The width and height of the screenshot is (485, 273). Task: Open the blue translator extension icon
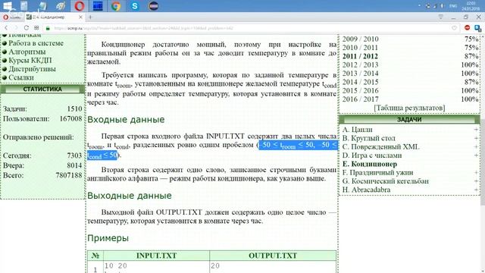[x=477, y=28]
